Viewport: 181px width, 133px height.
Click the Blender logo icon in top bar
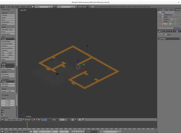(93, 7)
